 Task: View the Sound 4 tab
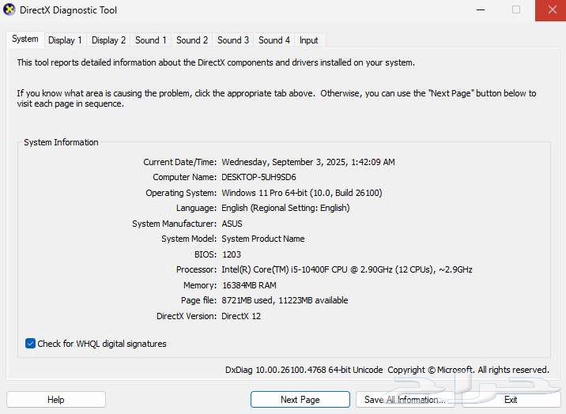coord(274,40)
